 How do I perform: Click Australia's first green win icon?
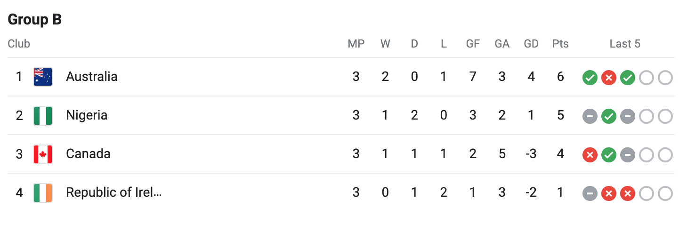click(590, 78)
